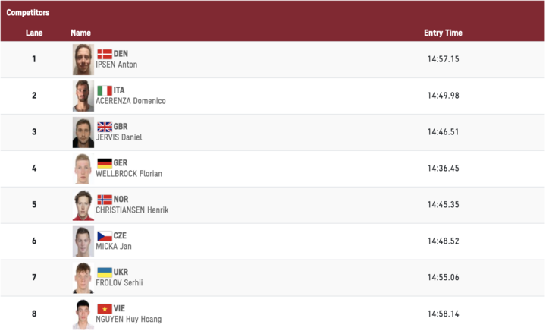Click the Czech Republic flag icon
546x331 pixels.
coord(105,236)
